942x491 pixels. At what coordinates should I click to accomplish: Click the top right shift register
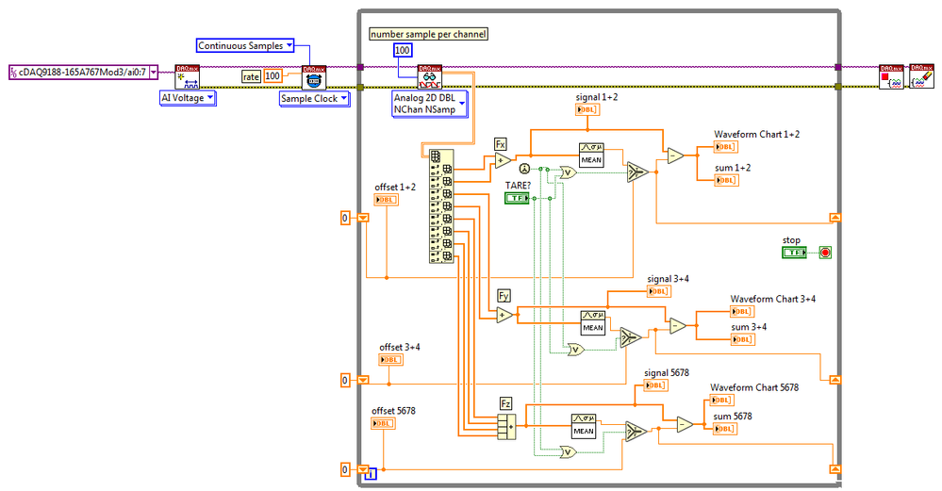835,218
